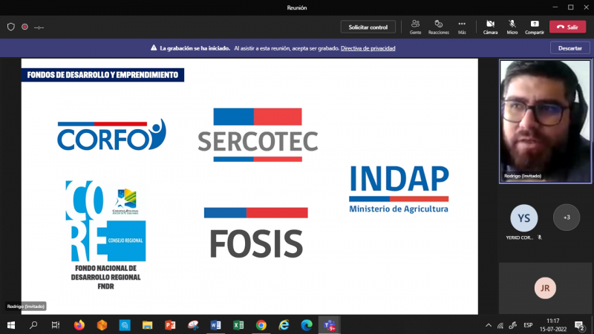Switch to Word in the taskbar

pyautogui.click(x=215, y=325)
